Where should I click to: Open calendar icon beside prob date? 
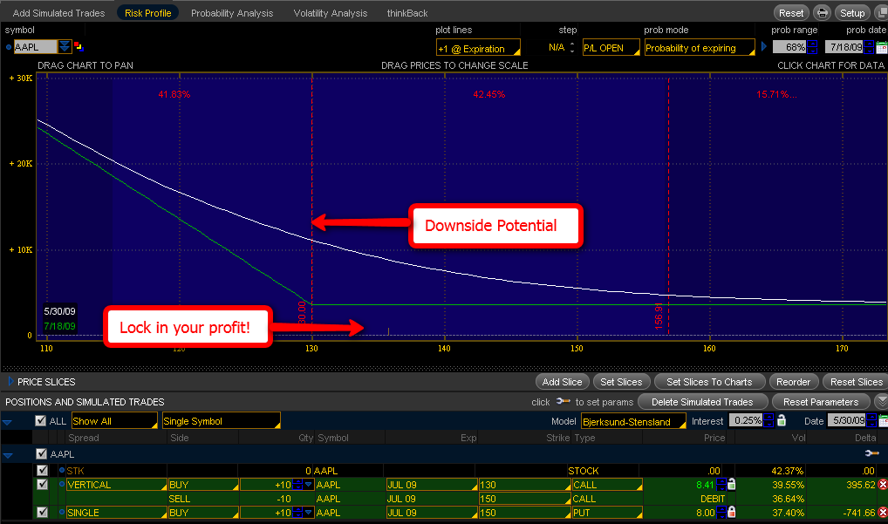point(881,48)
